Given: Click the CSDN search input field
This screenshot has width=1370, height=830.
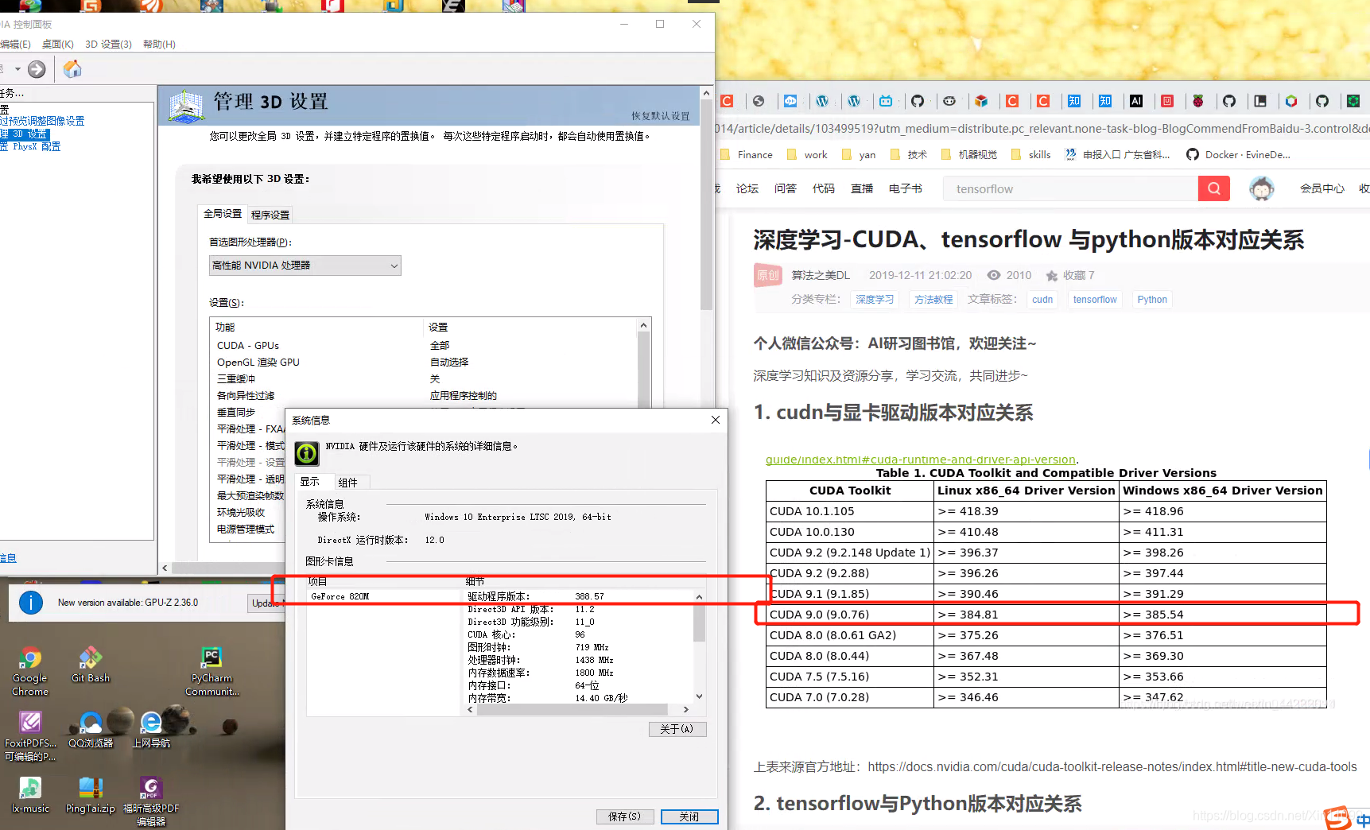Looking at the screenshot, I should point(1070,188).
